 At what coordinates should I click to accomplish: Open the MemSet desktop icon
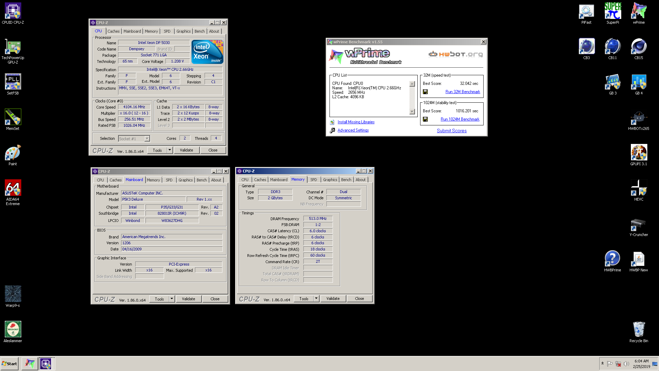point(13,120)
